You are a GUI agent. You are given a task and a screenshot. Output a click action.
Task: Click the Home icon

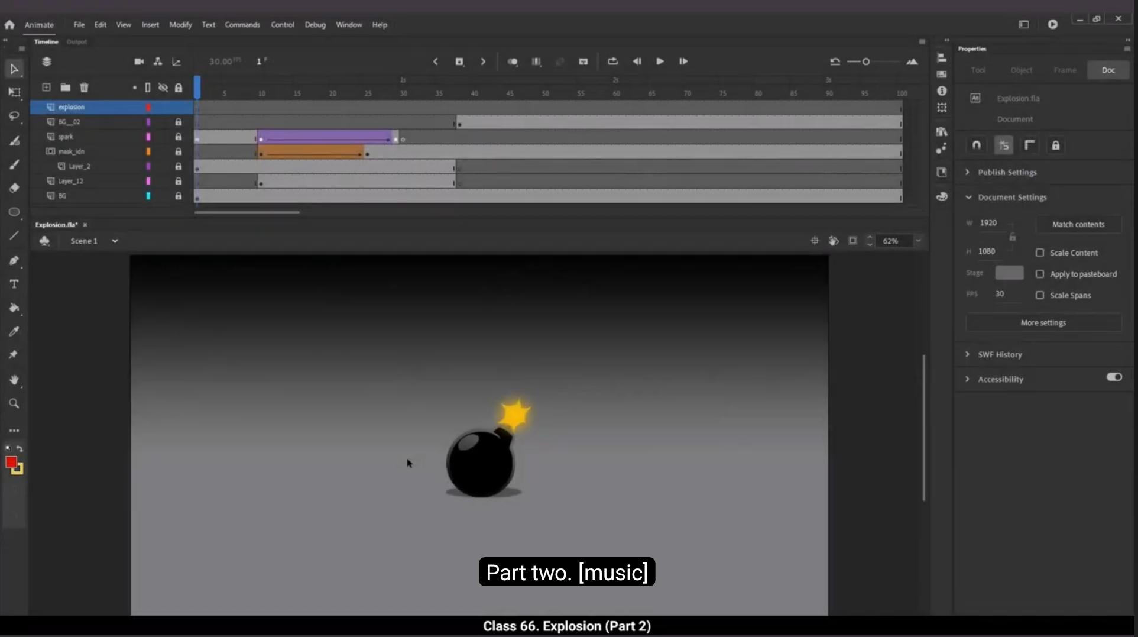pyautogui.click(x=9, y=25)
